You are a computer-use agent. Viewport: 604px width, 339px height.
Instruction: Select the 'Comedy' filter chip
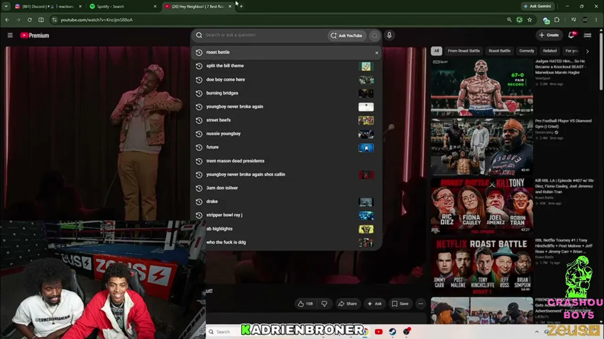tap(527, 51)
